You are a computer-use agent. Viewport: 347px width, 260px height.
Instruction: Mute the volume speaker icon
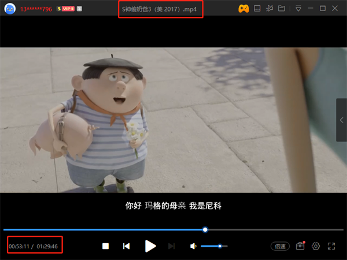coord(193,246)
